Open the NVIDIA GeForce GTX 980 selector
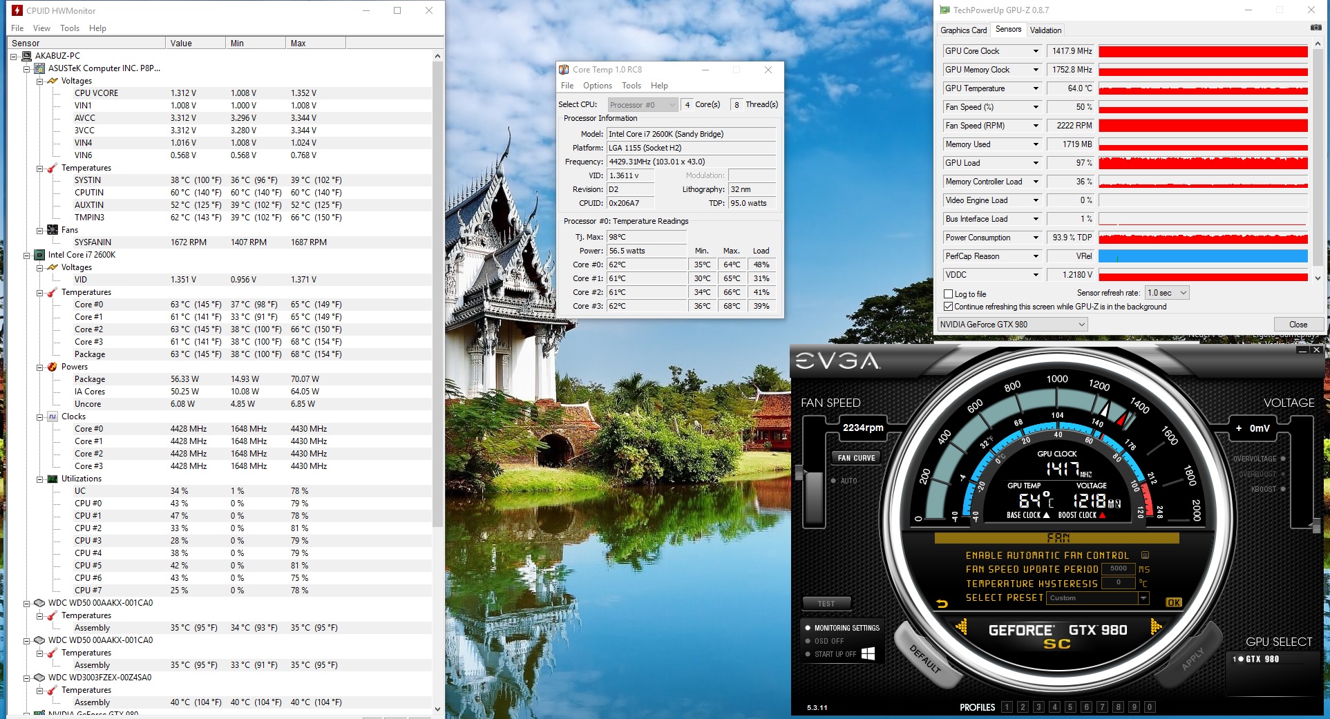1330x719 pixels. point(1012,325)
